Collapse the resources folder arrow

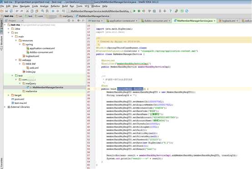16,40
